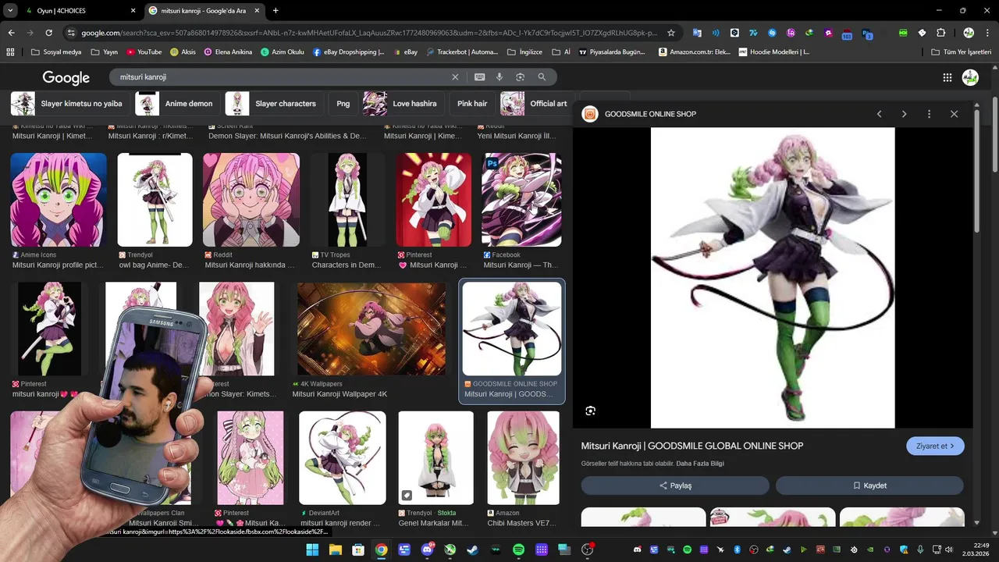Screen dimensions: 999x562
Task: Open the Amazon Chibi Masters thumbnail
Action: [x=523, y=457]
